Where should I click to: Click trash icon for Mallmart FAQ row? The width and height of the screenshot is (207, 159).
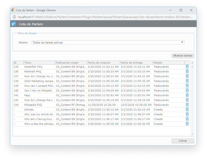coord(187,72)
